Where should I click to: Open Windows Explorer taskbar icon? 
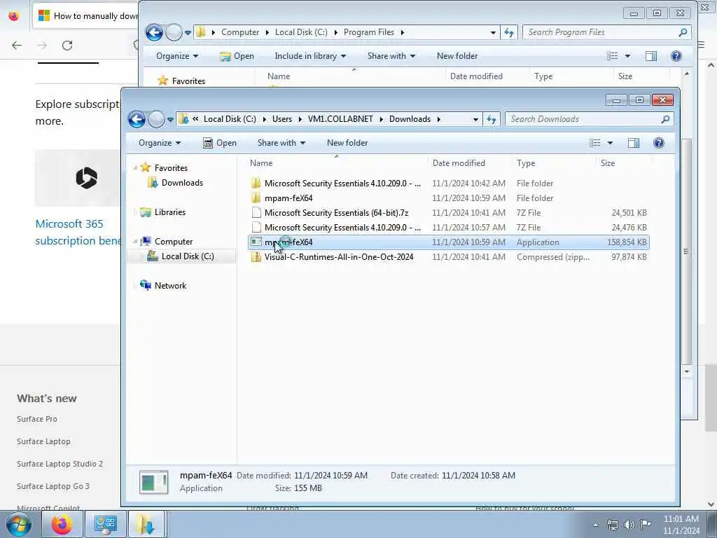pos(146,524)
